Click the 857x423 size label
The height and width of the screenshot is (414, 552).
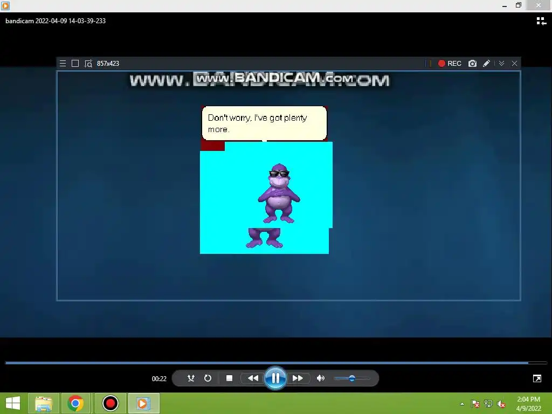(108, 64)
